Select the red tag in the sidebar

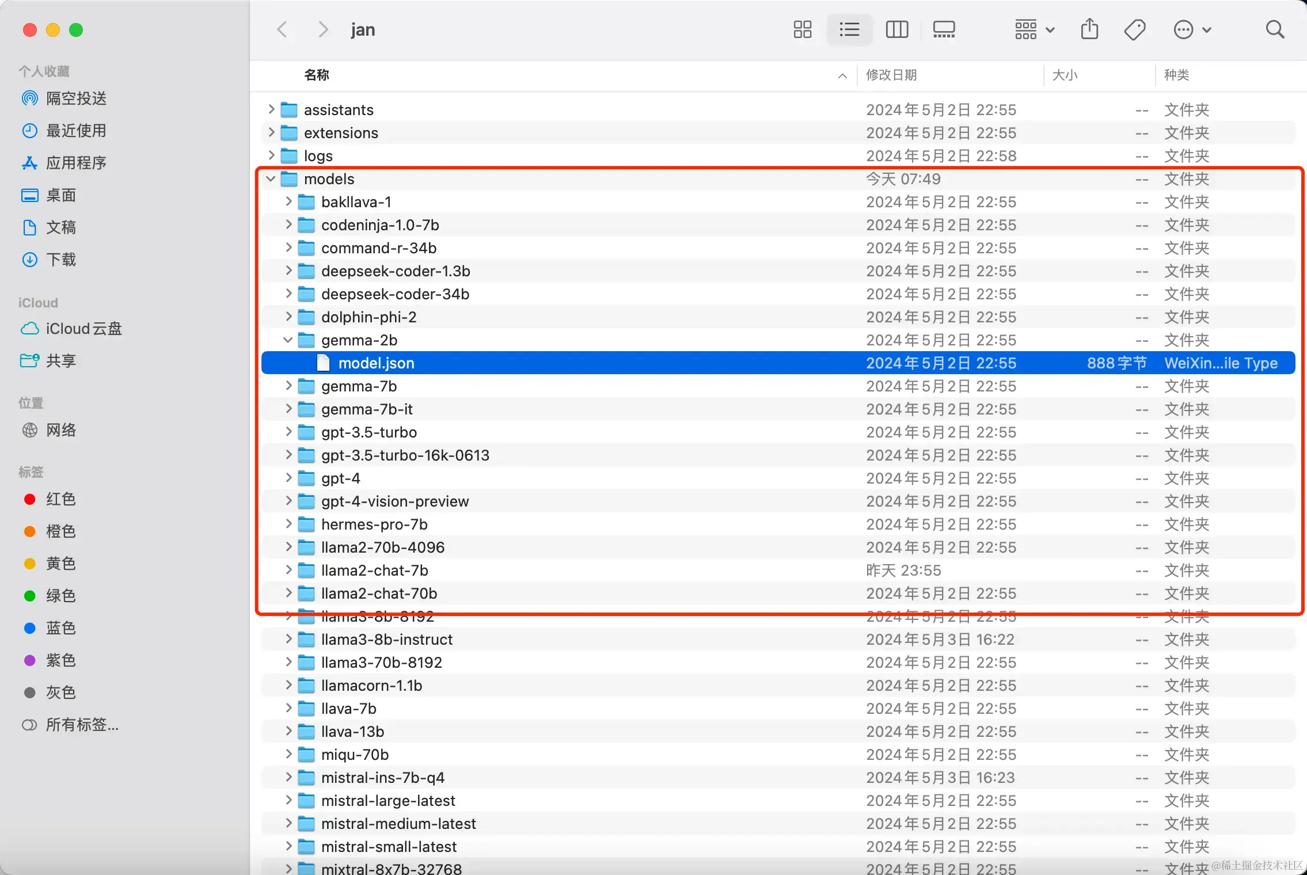tap(60, 499)
